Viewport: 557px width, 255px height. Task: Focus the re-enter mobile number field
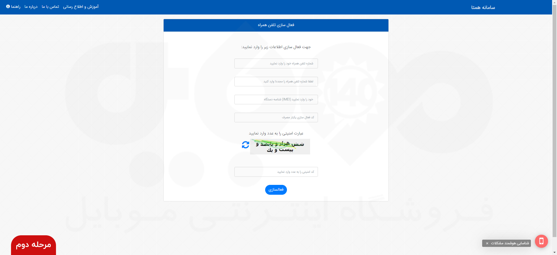tap(276, 81)
